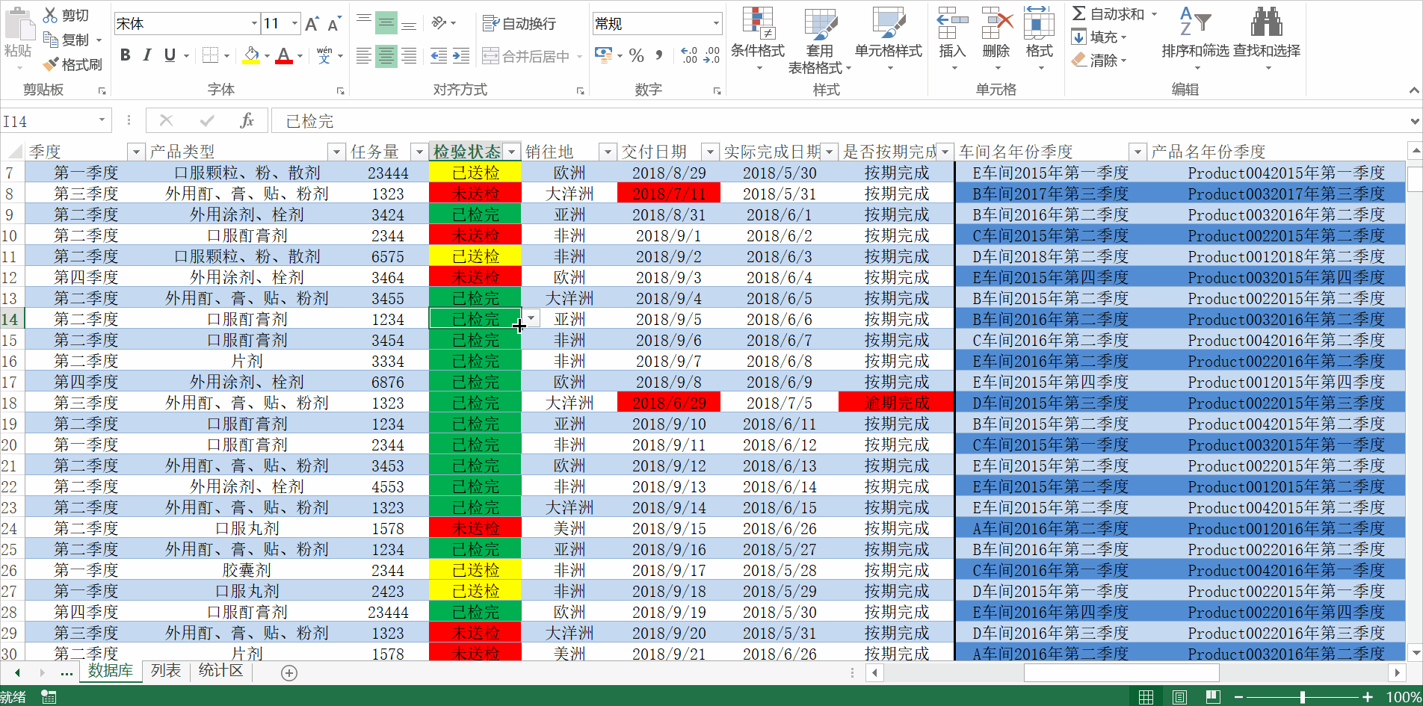Open the font size dropdown showing 11
1423x706 pixels.
coord(294,23)
